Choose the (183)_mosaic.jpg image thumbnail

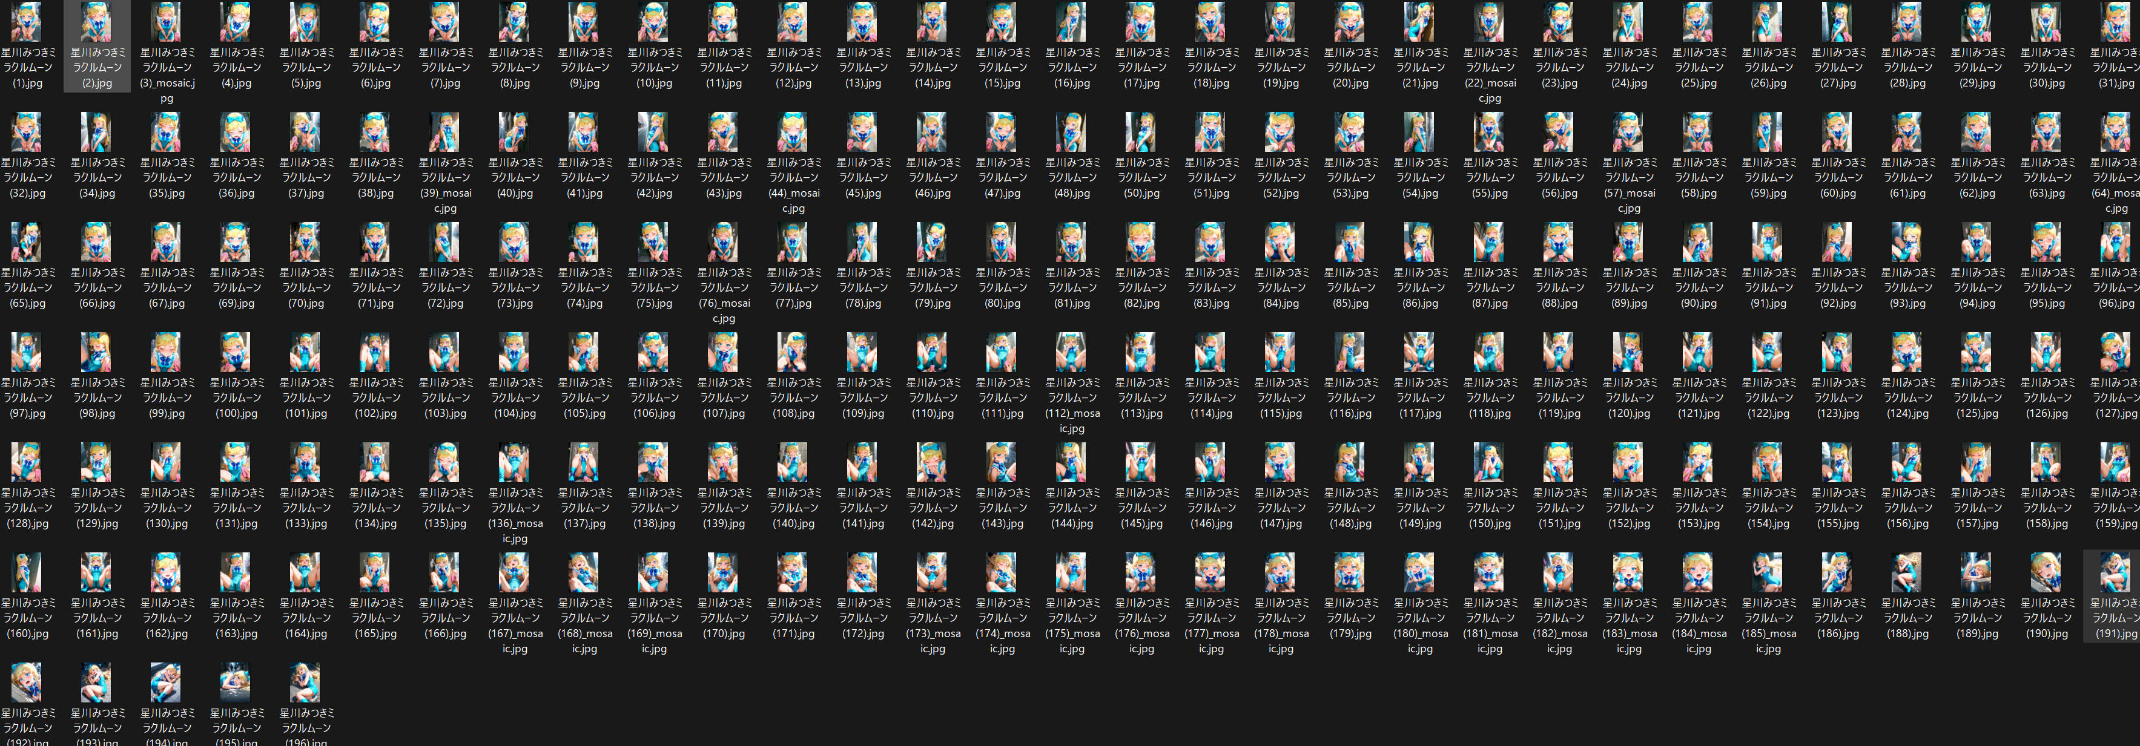coord(1629,572)
